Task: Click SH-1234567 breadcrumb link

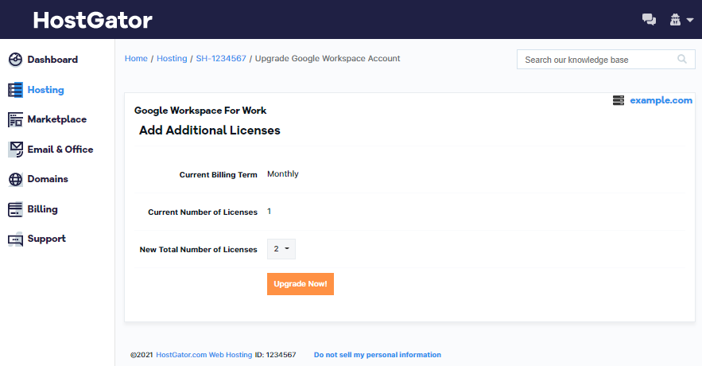Action: [x=221, y=58]
